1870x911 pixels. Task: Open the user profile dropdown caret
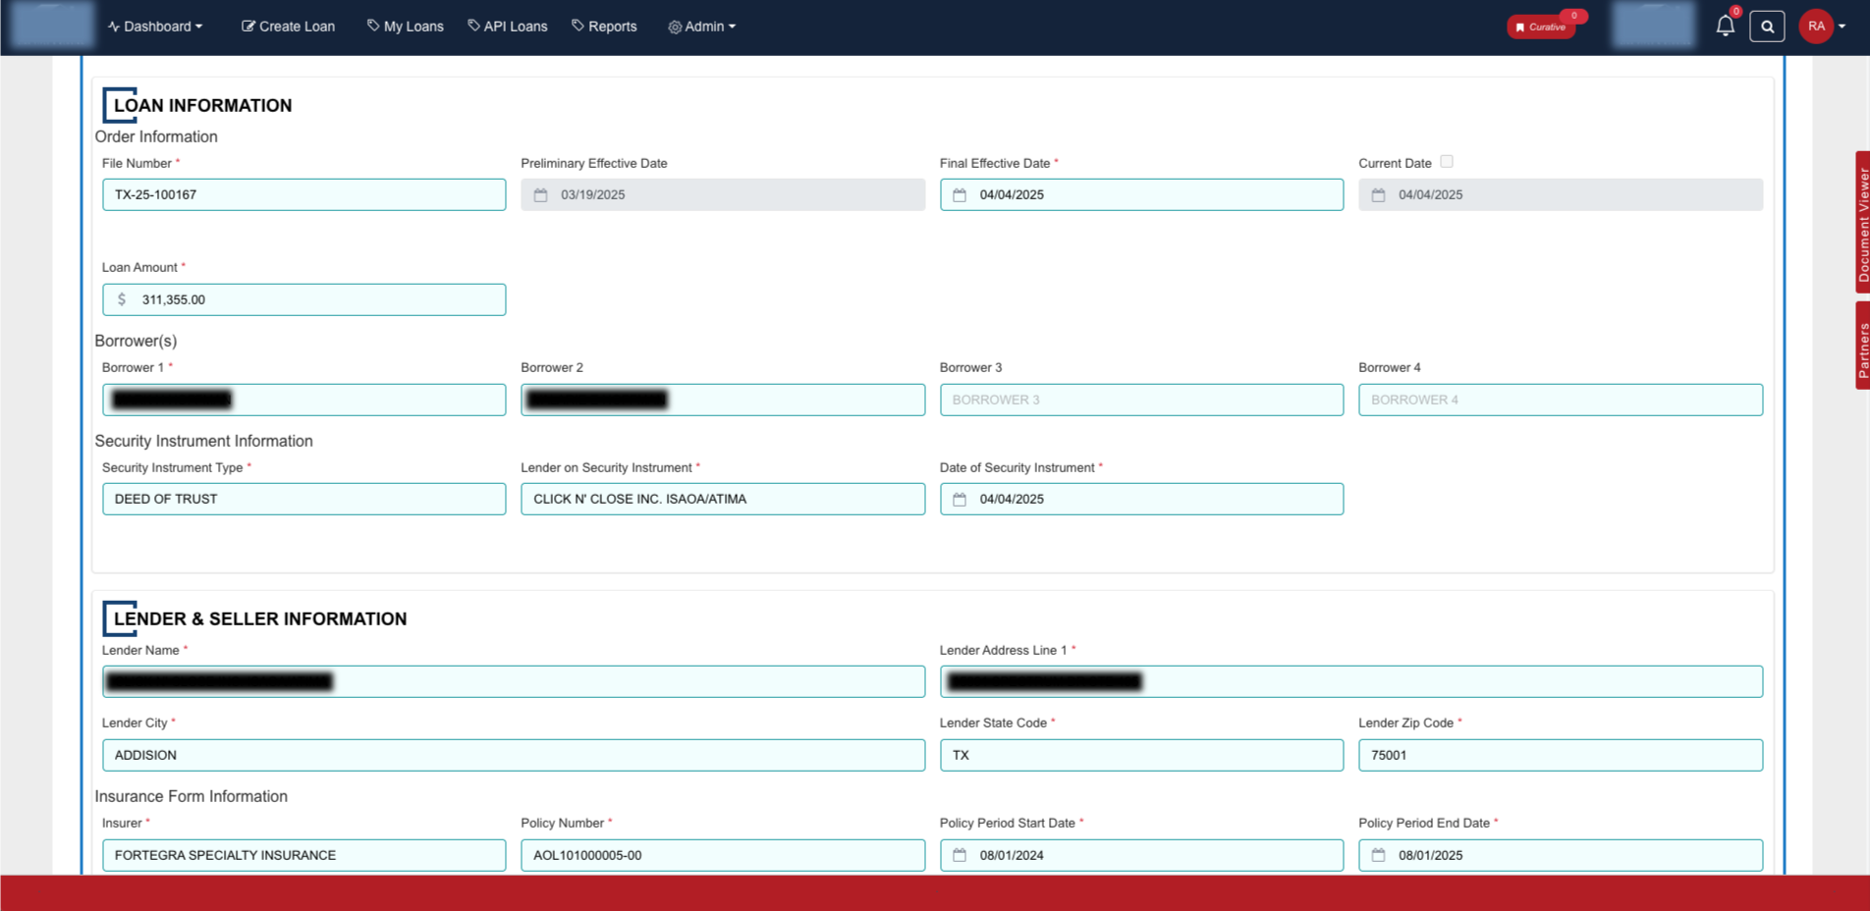(1842, 27)
